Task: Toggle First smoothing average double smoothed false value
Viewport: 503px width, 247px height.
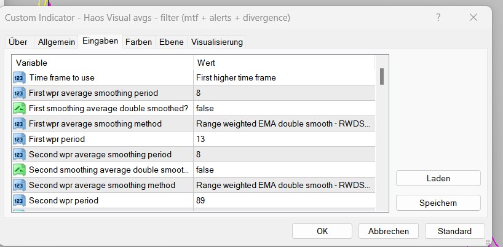Action: [283, 109]
